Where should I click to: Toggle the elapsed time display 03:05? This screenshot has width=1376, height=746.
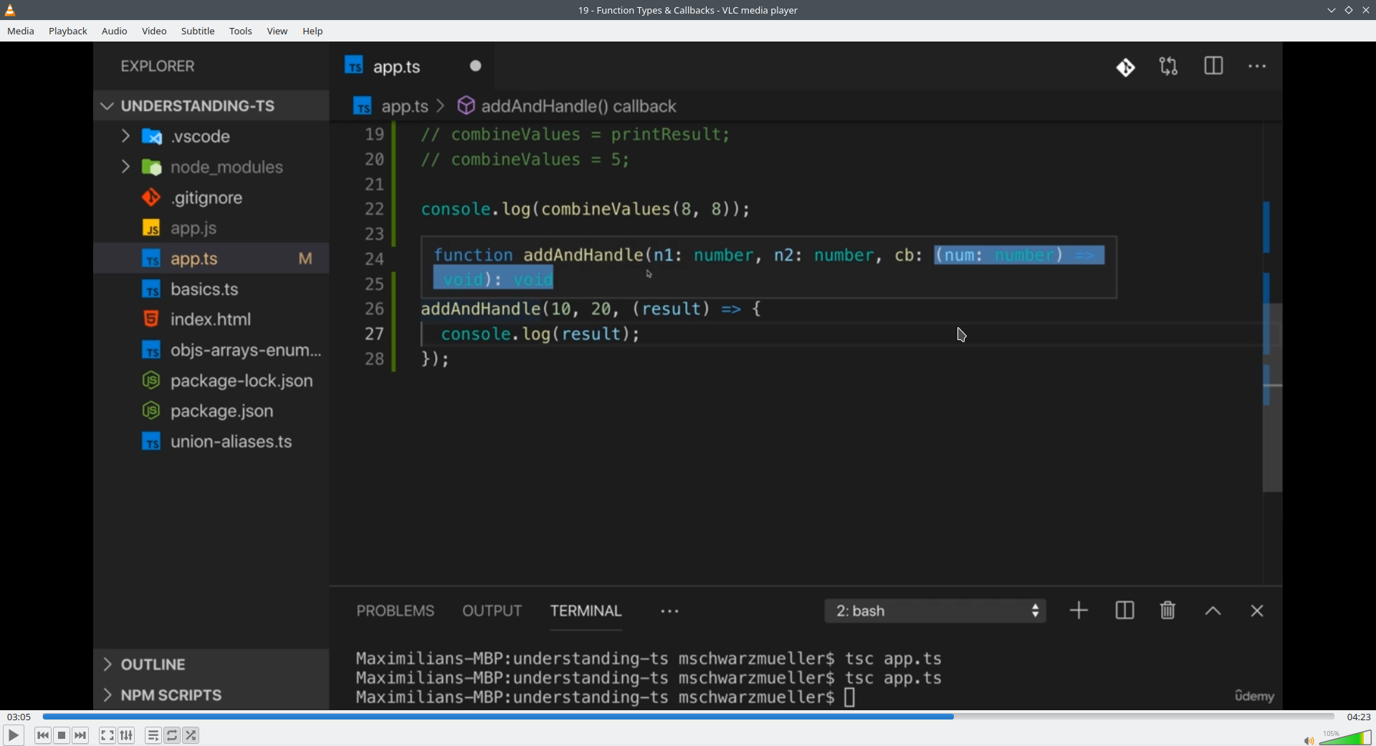coord(19,717)
